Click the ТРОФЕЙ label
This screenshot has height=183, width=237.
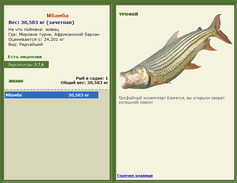tap(128, 14)
